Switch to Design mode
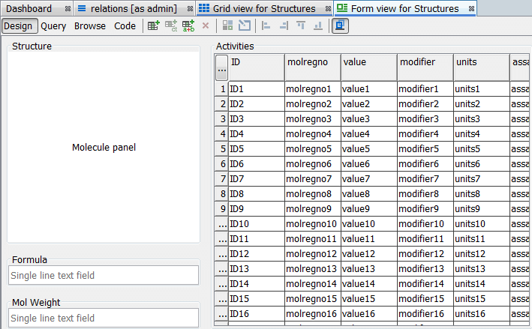Viewport: 532px width, 329px height. [x=18, y=25]
